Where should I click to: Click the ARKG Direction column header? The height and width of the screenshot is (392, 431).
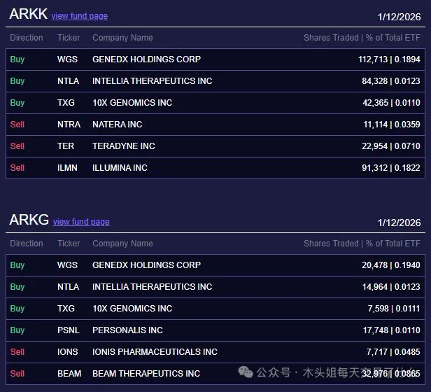click(x=27, y=244)
